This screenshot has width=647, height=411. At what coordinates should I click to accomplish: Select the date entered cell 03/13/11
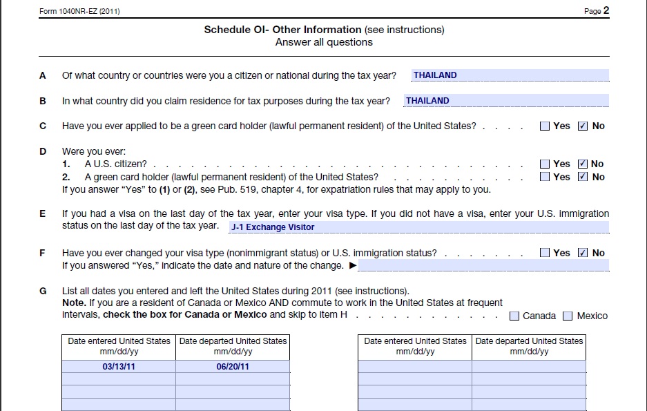(x=119, y=366)
